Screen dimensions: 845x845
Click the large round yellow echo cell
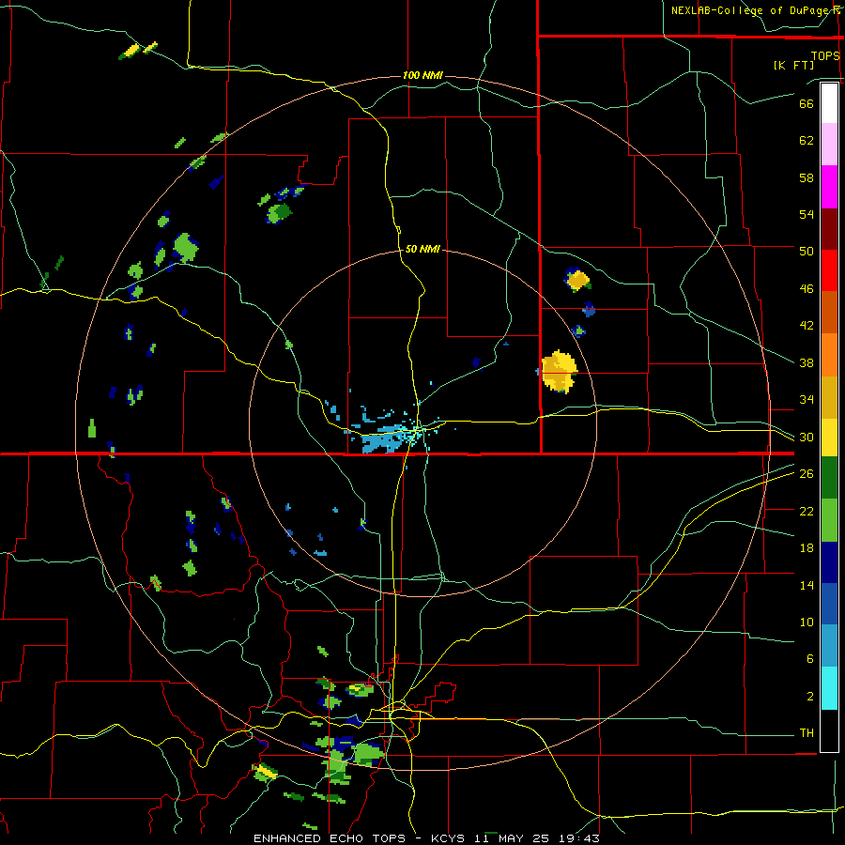(560, 371)
